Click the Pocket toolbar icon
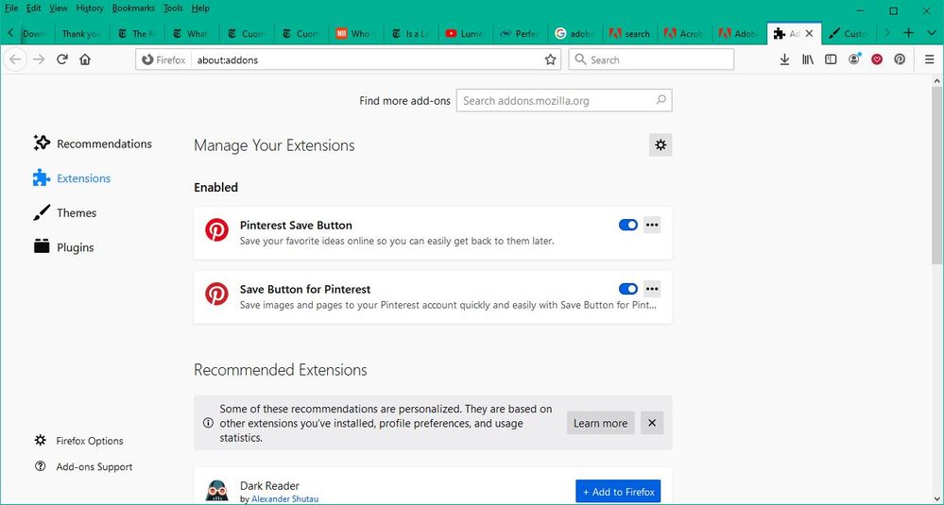Viewport: 944px width, 505px height. click(877, 59)
